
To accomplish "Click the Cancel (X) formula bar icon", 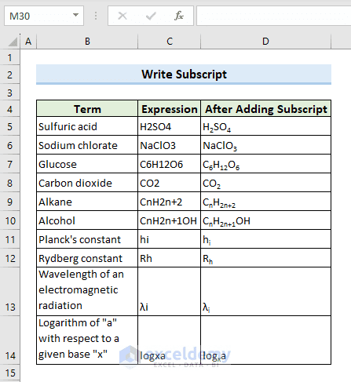I will [x=122, y=16].
